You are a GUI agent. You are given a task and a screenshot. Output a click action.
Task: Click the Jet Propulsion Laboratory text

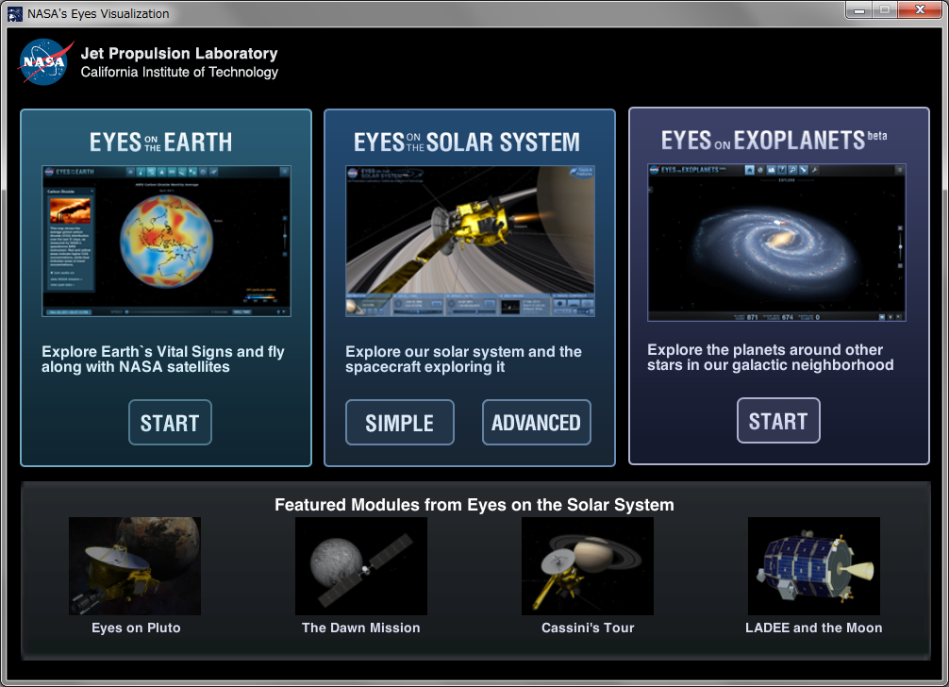[x=179, y=54]
